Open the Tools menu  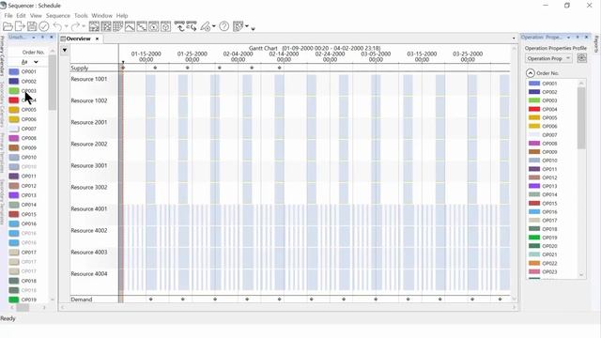coord(81,16)
